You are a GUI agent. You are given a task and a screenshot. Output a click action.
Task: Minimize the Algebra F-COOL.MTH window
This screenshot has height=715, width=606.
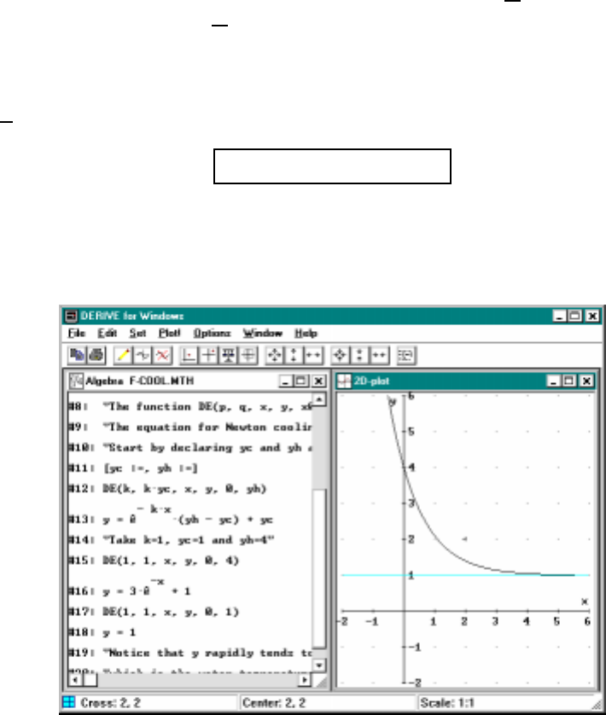[286, 381]
